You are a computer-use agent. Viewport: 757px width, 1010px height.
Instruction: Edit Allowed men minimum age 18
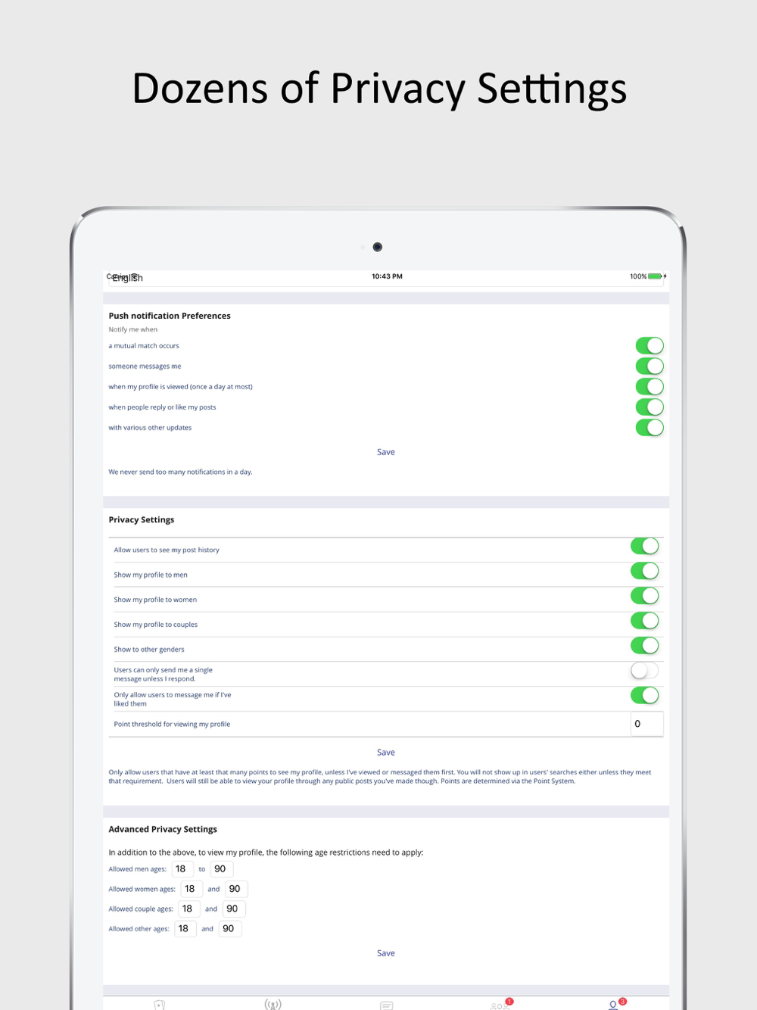(182, 869)
